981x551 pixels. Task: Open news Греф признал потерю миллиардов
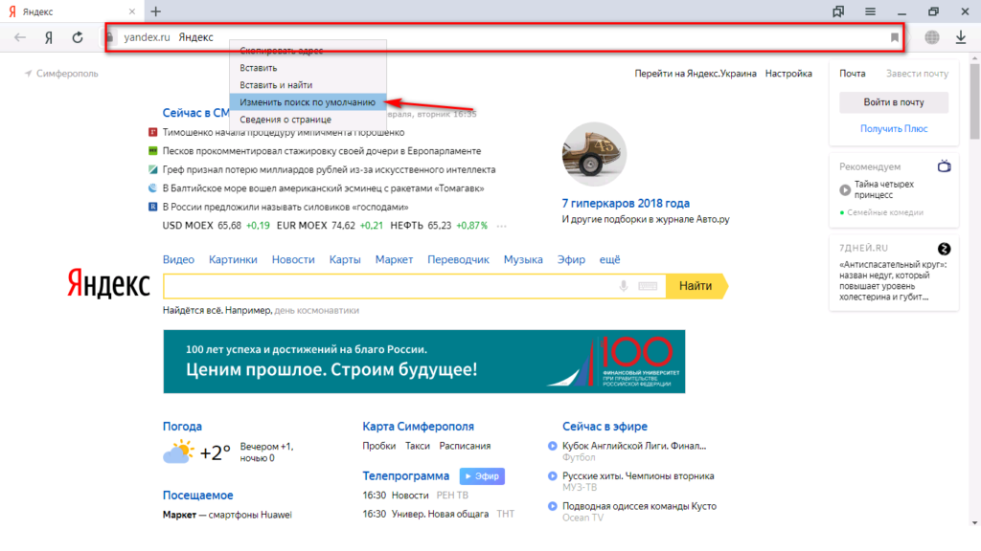point(330,170)
